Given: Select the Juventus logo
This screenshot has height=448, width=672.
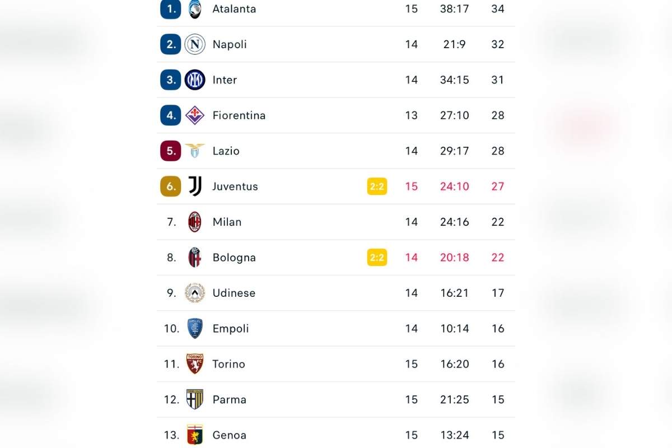Looking at the screenshot, I should tap(194, 186).
